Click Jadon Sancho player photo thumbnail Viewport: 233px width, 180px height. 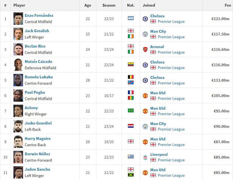18,172
